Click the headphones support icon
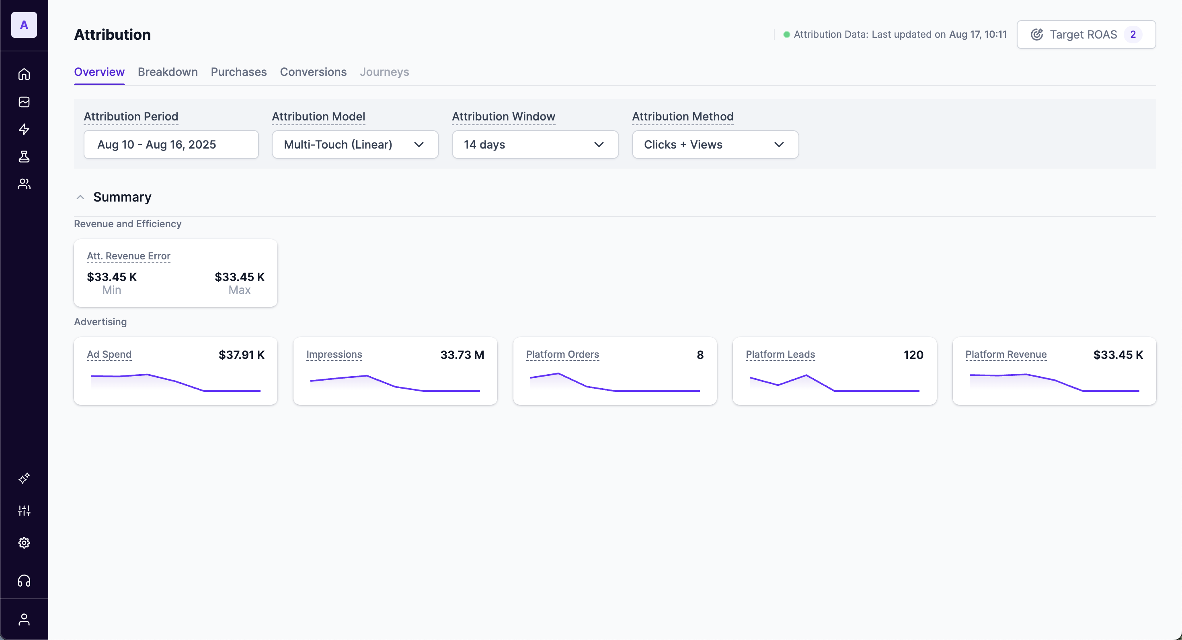Viewport: 1182px width, 640px height. [x=24, y=581]
